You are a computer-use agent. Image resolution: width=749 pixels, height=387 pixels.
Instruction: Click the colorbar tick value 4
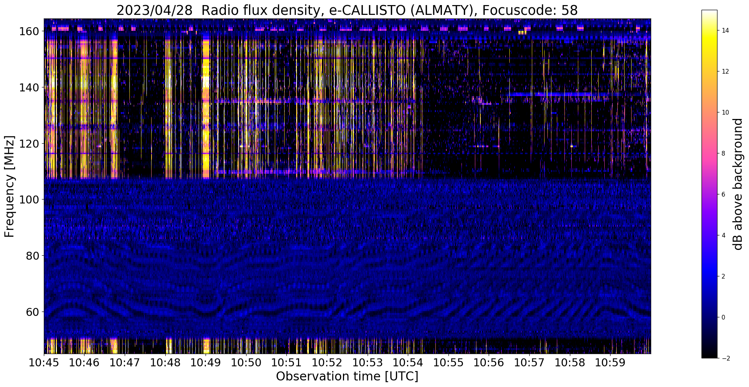(724, 235)
